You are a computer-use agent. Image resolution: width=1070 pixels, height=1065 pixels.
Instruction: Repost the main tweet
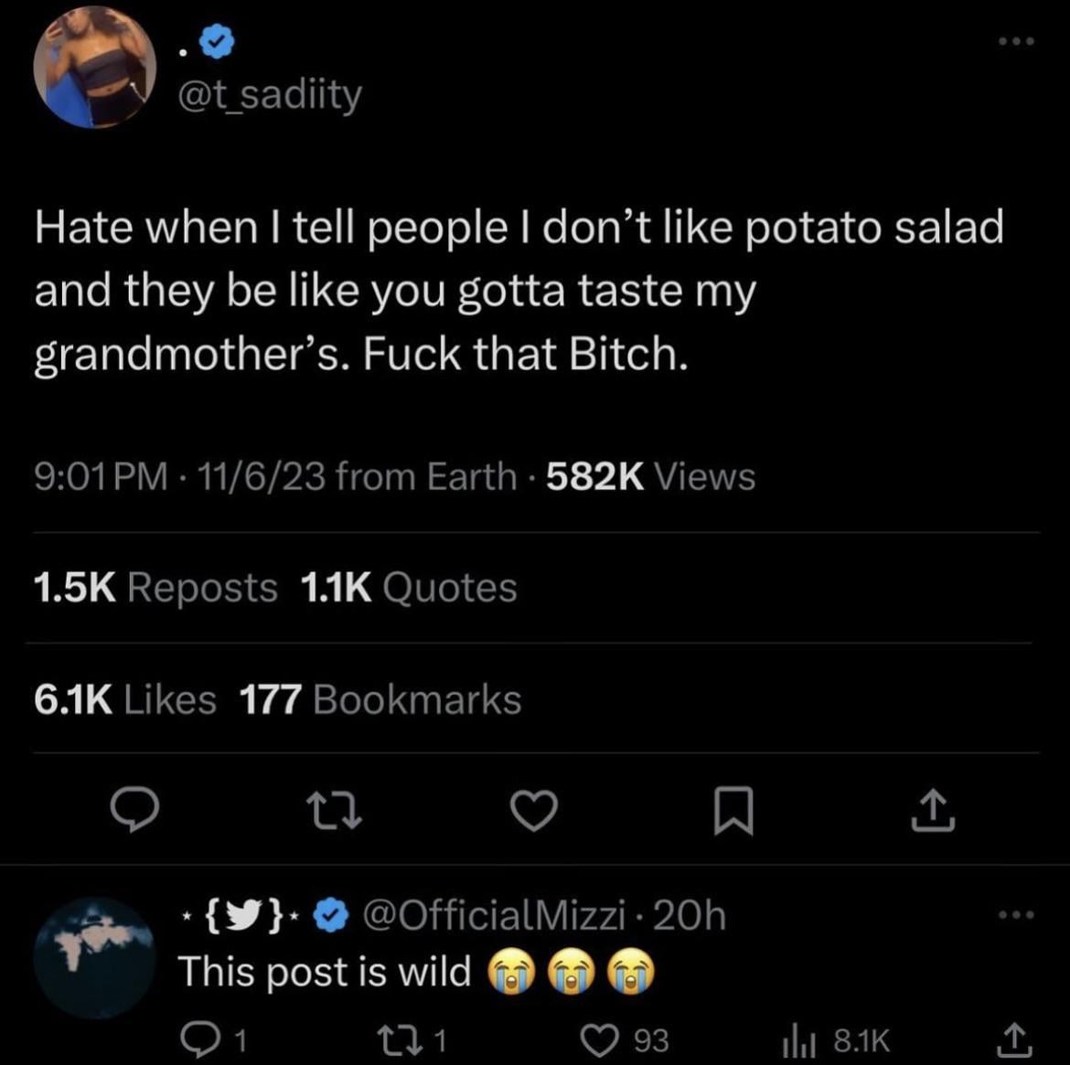tap(335, 812)
